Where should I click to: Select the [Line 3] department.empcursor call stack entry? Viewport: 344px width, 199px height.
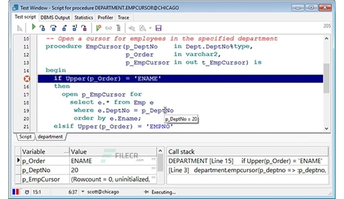(x=248, y=170)
